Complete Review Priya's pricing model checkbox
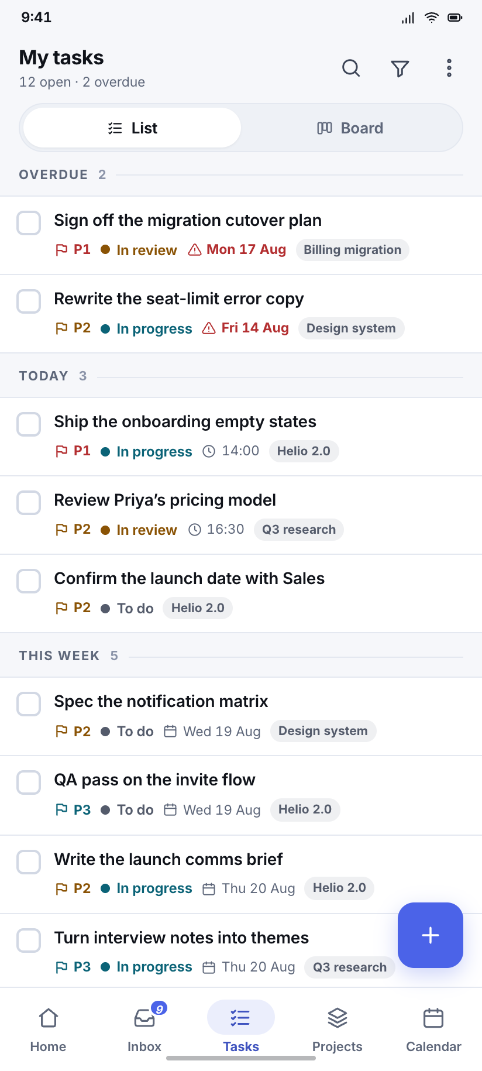This screenshot has width=482, height=1071. point(29,503)
